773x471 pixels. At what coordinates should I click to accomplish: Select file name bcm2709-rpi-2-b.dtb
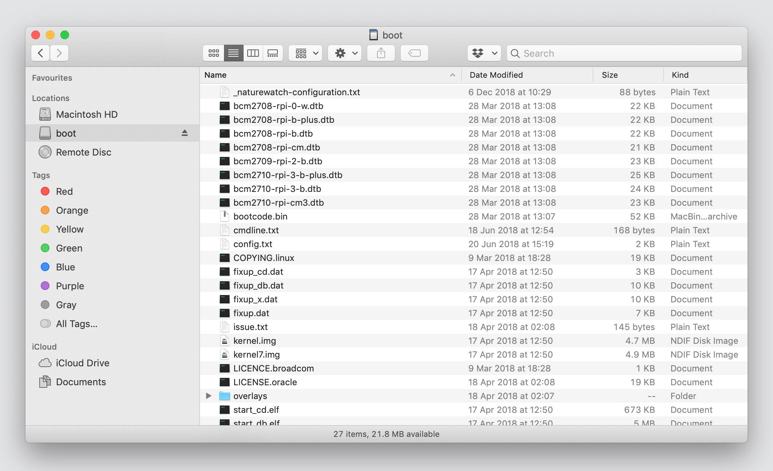278,161
